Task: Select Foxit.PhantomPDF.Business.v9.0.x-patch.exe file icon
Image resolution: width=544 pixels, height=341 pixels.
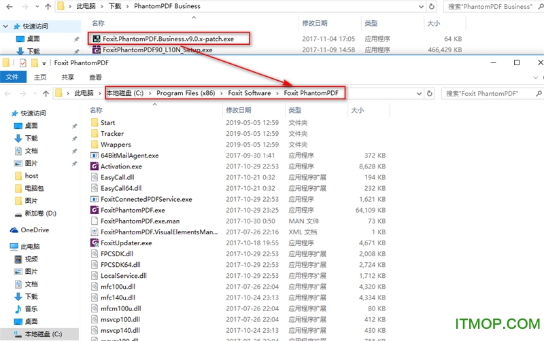Action: coord(97,39)
